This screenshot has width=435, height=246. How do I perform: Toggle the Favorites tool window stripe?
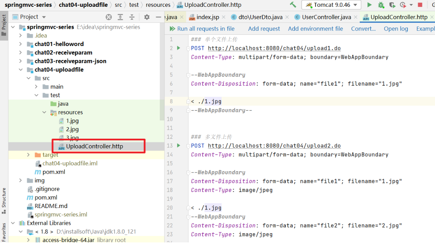tap(4, 232)
